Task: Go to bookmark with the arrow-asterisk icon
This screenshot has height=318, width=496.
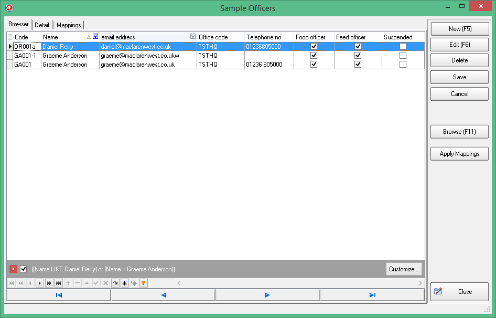Action: 134,283
